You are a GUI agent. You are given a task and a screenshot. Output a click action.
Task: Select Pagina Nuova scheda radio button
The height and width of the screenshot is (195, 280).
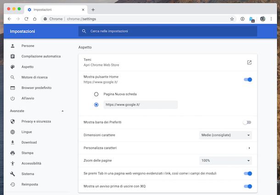tap(96, 94)
